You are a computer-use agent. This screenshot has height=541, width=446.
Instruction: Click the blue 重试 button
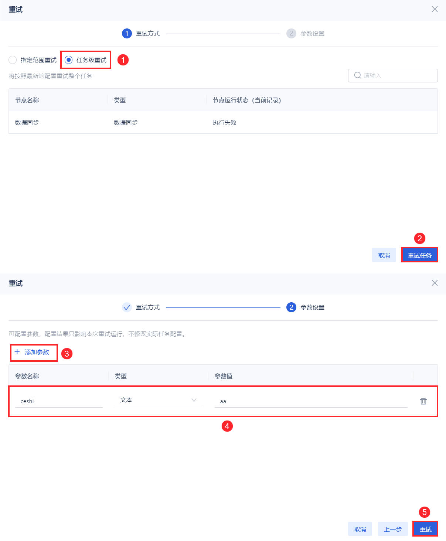[x=425, y=529]
